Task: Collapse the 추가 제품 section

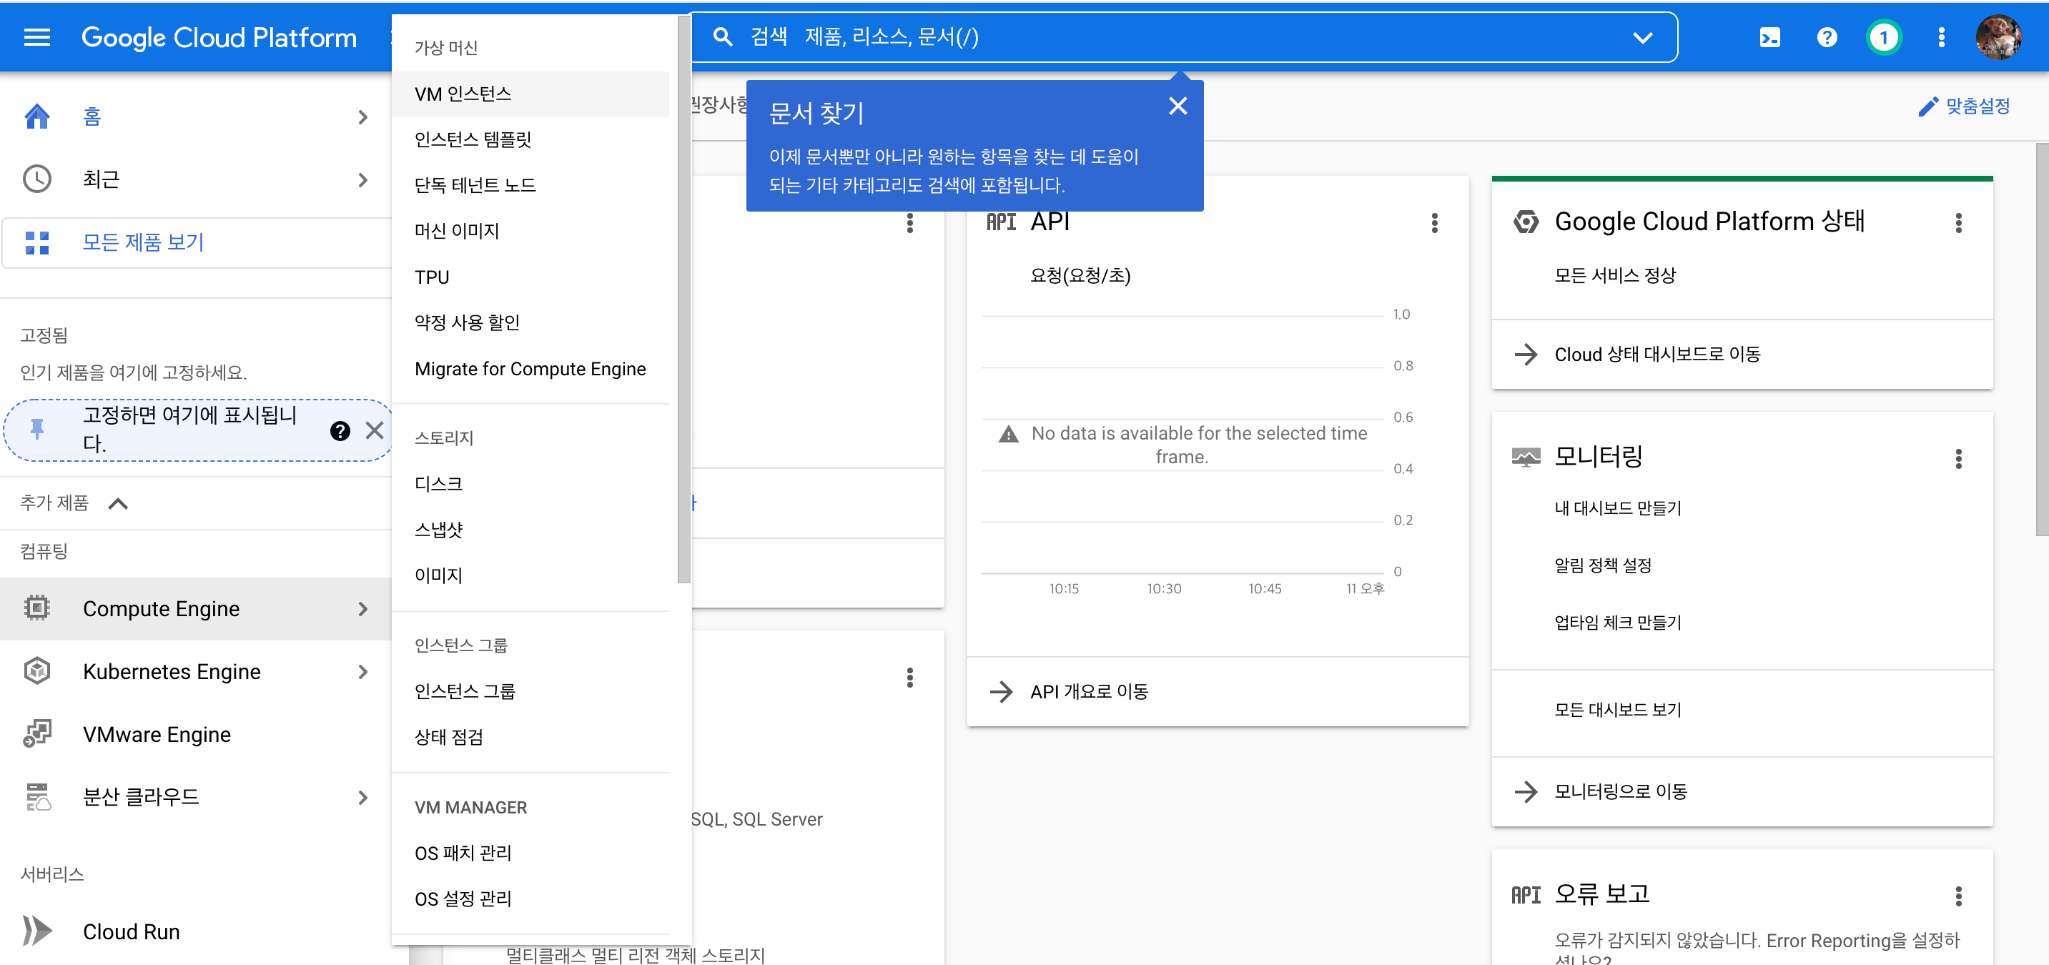Action: point(118,503)
